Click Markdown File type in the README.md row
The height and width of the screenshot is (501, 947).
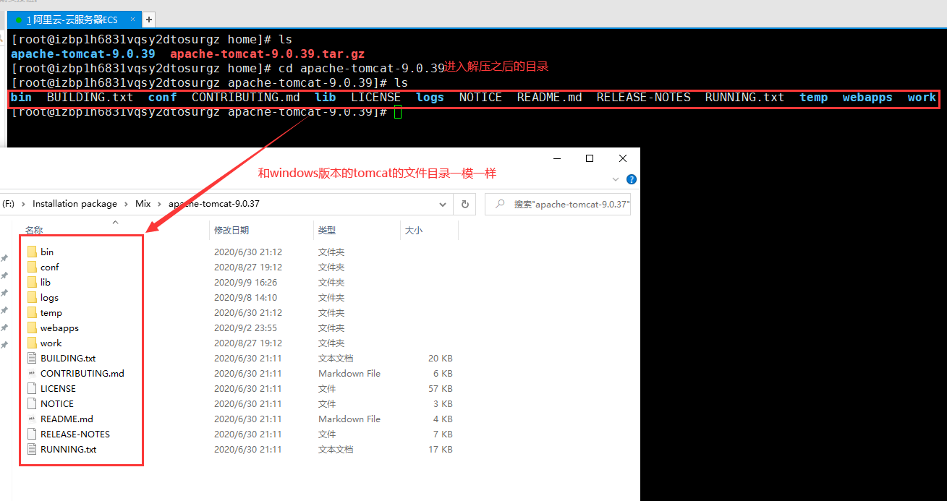click(x=349, y=419)
